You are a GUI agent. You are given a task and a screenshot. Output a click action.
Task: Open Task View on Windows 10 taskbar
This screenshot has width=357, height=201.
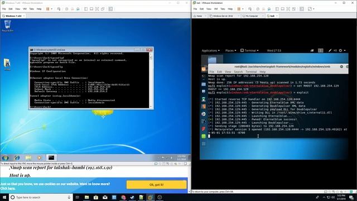pyautogui.click(x=77, y=197)
